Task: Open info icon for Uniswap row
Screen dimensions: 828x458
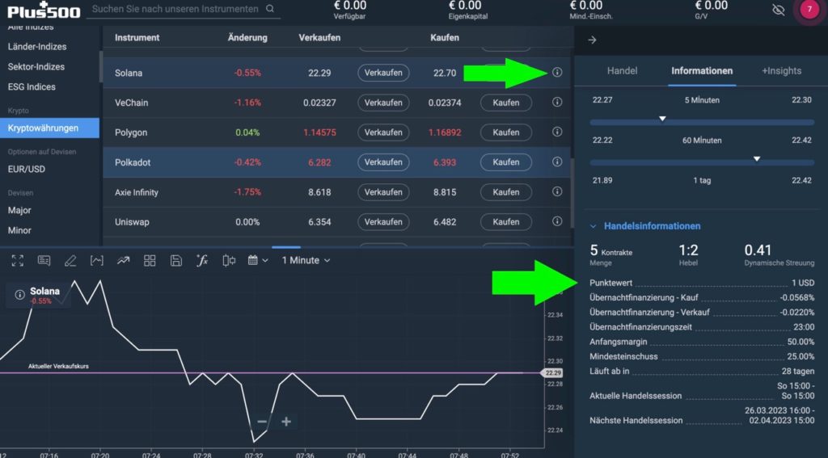Action: (557, 221)
